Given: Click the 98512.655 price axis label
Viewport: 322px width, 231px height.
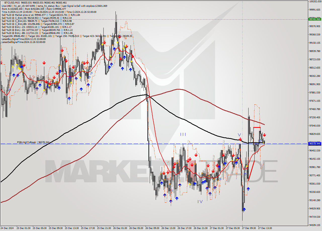Looking at the screenshot, I should [315, 68].
